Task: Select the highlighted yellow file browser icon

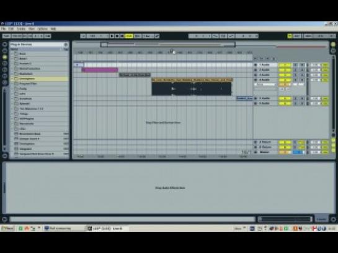Action: pyautogui.click(x=5, y=57)
